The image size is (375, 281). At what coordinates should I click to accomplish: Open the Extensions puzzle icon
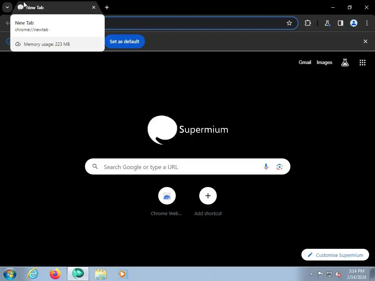(x=308, y=23)
